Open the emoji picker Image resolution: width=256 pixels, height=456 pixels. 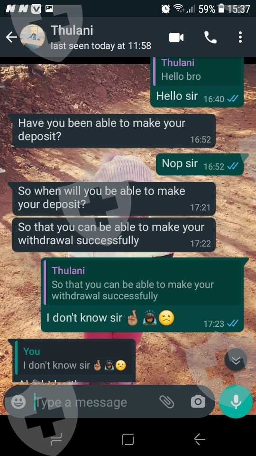(18, 402)
